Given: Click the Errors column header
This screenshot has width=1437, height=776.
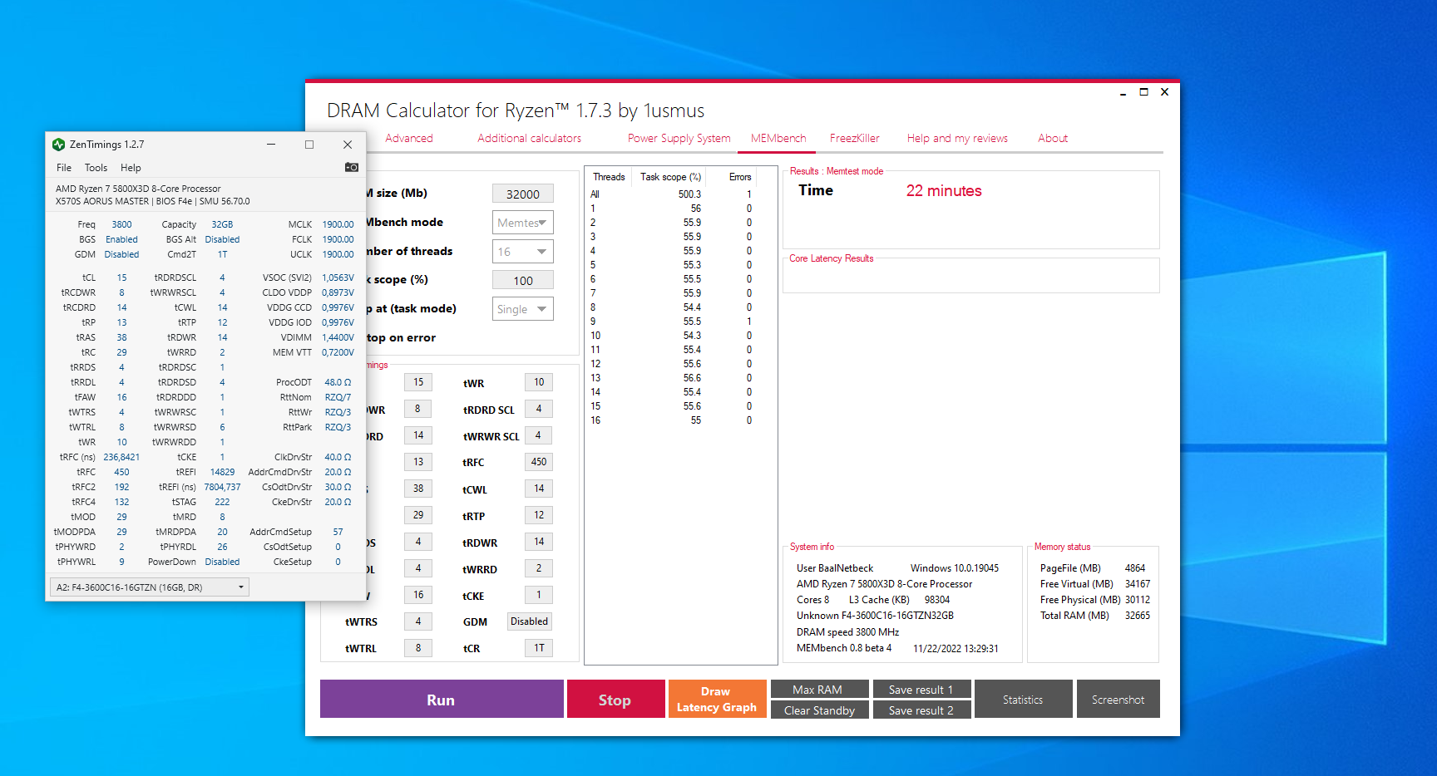Looking at the screenshot, I should coord(740,177).
